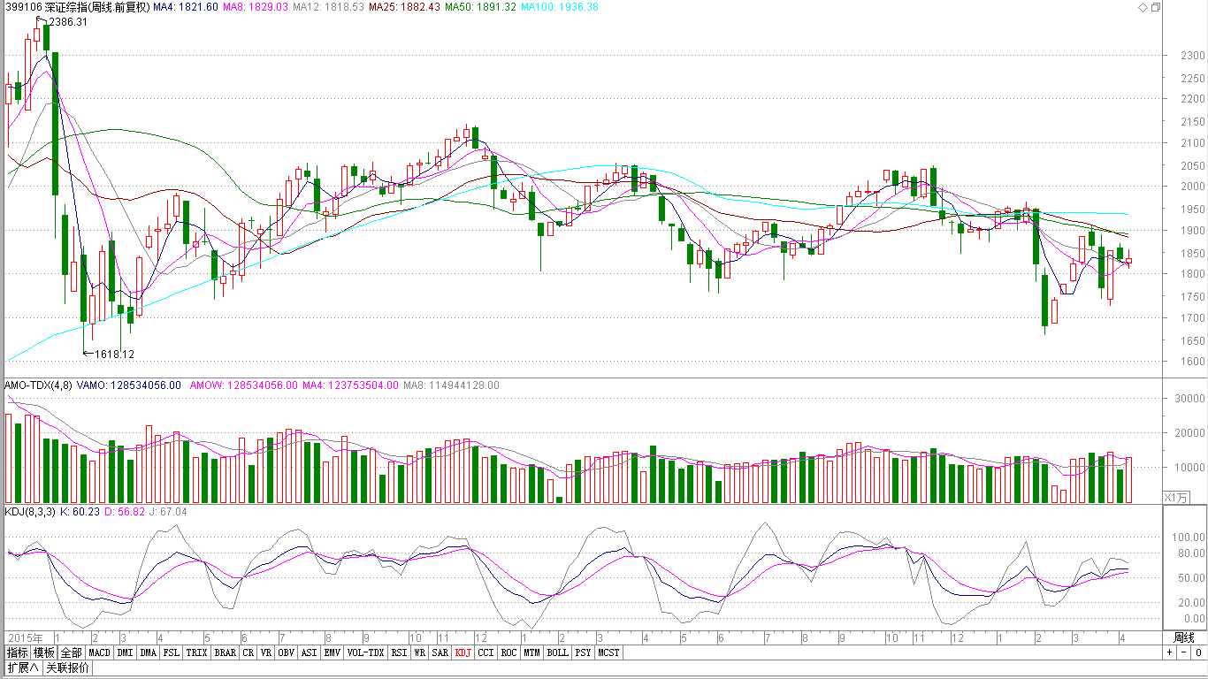
Task: Click the MA4: 1821.60 label
Action: (185, 7)
